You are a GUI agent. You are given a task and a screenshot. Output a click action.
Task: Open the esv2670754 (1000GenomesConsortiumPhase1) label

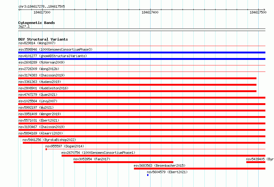[x=98, y=153]
